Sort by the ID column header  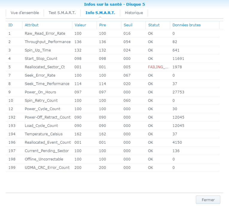point(14,25)
